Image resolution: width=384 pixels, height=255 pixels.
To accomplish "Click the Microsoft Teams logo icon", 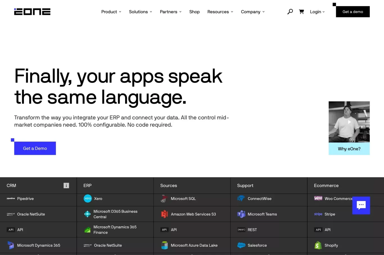I will click(241, 214).
